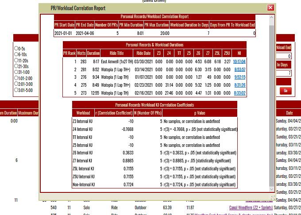Click the Z5L Interval KJ workload row
Screen dimensions: 301x215
[x=155, y=169]
